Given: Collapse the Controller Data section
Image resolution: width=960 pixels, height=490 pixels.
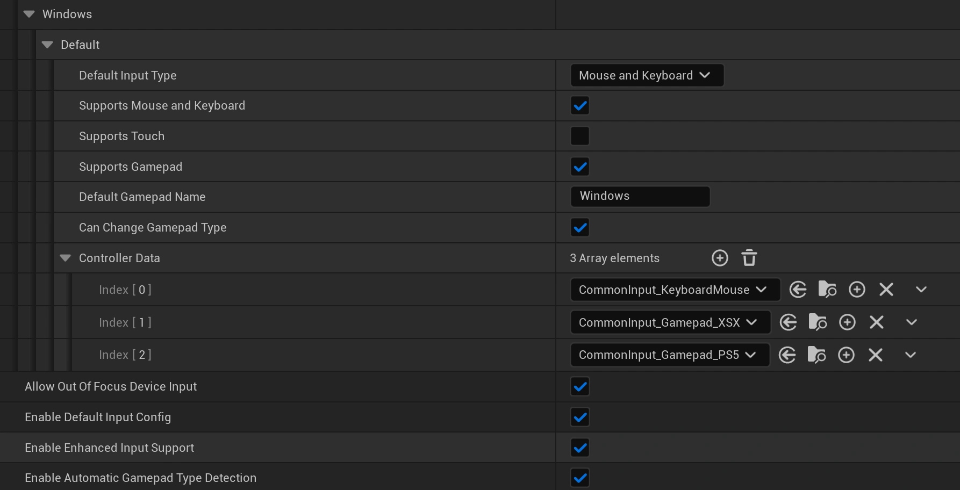Looking at the screenshot, I should click(x=66, y=258).
